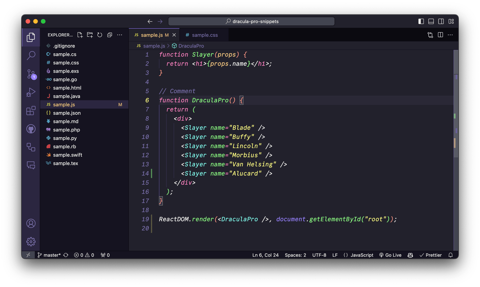
Task: Open the Run and Debug view
Action: (31, 92)
